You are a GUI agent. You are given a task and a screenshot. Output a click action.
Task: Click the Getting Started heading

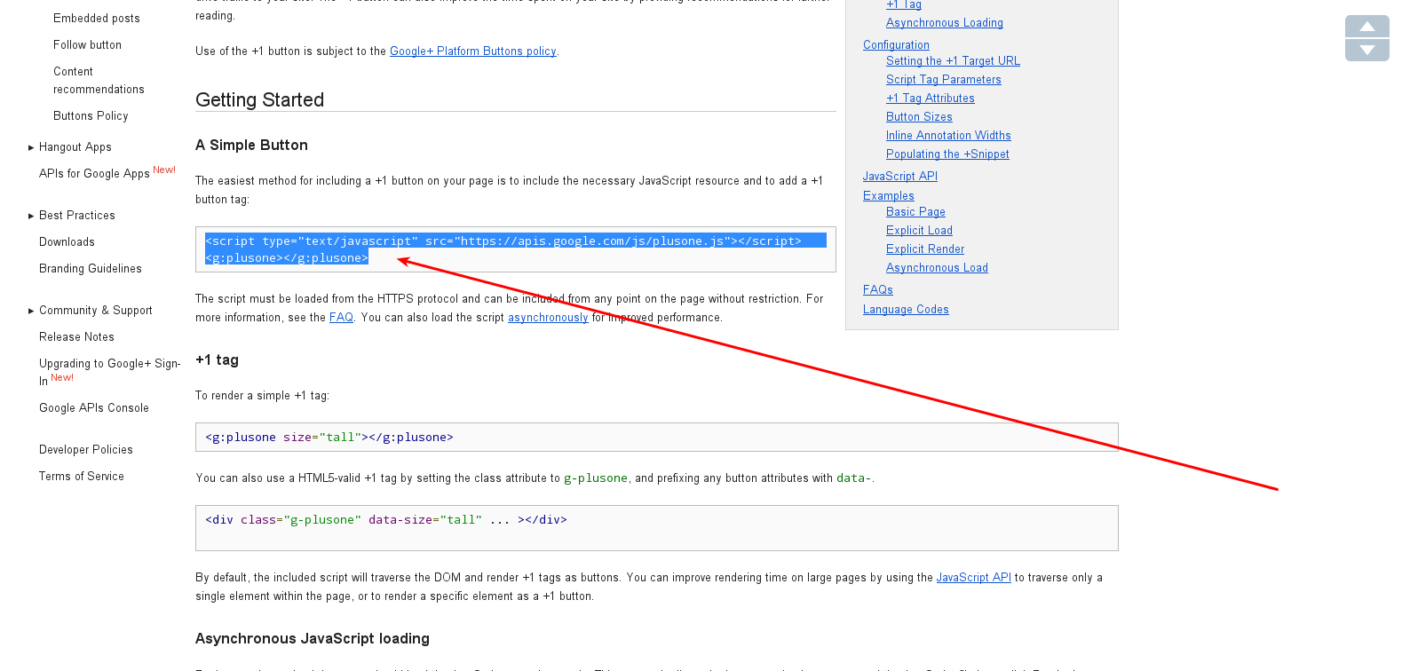tap(259, 100)
